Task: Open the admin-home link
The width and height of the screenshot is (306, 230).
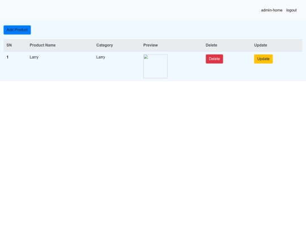Action: coord(271,10)
